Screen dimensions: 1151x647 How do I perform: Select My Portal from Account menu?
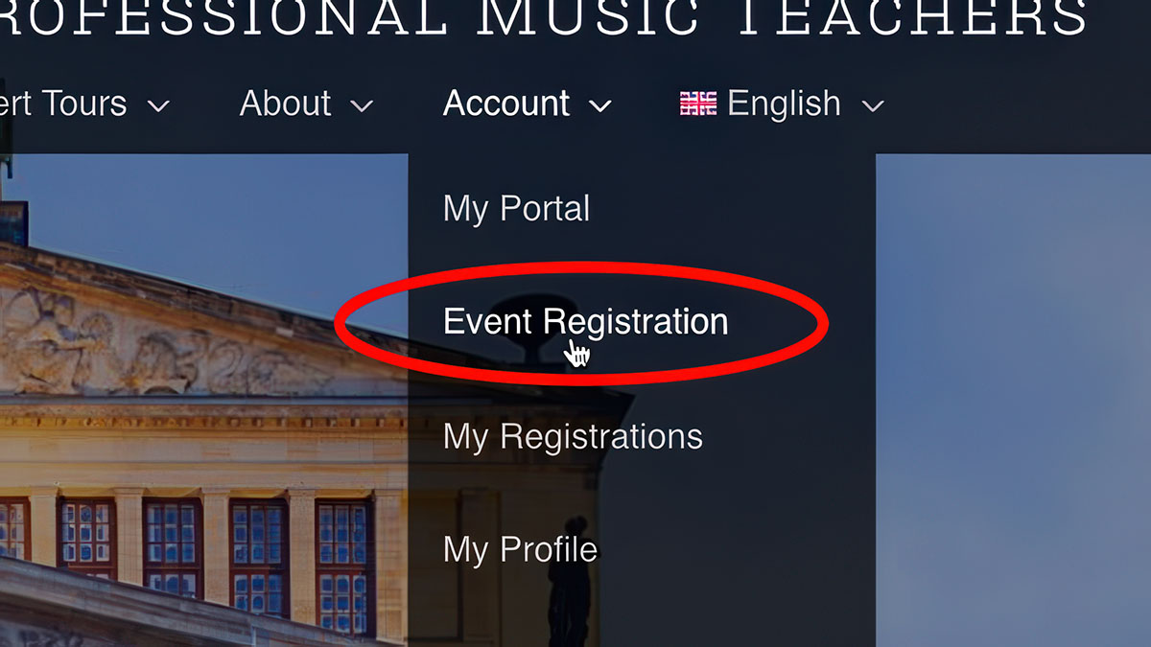[516, 209]
